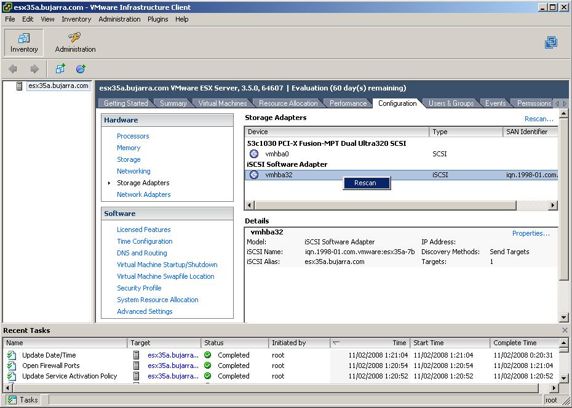Screen dimensions: 572x408
Task: Switch to the Events tab
Action: click(495, 103)
